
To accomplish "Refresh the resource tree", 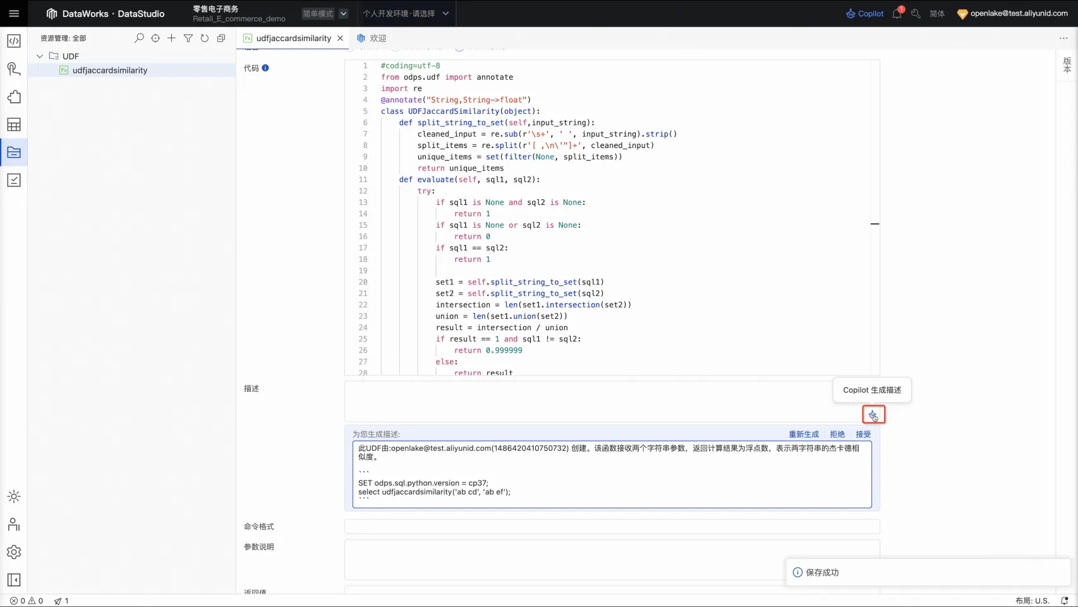I will (205, 38).
